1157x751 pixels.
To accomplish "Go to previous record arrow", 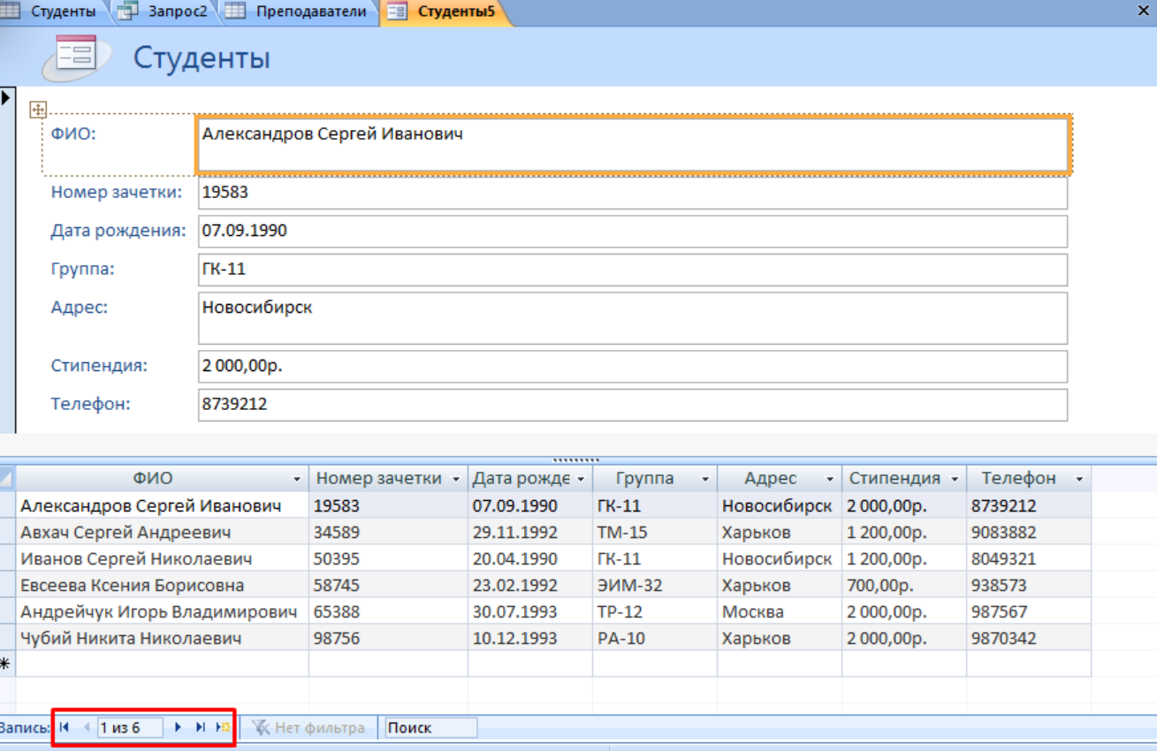I will click(87, 727).
